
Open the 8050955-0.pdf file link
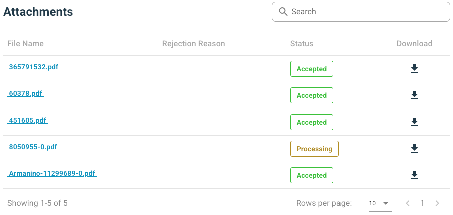(33, 147)
